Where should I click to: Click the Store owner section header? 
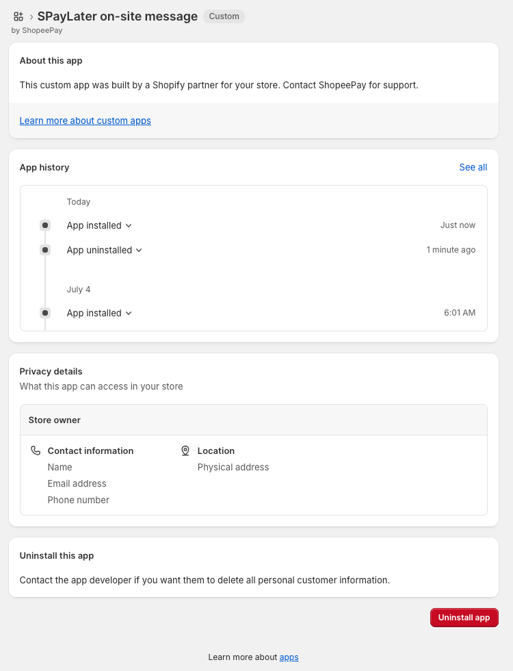55,420
